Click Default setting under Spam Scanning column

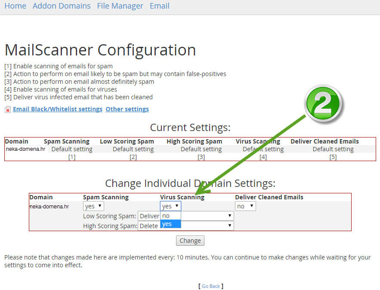pyautogui.click(x=72, y=149)
